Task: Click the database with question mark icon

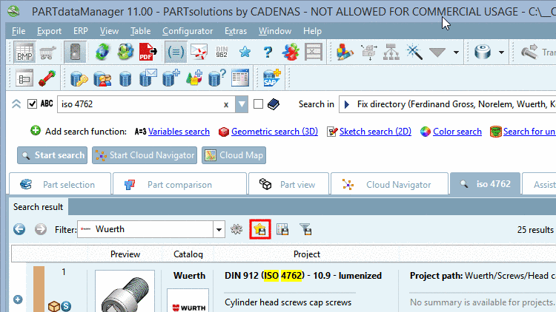Action: tap(217, 78)
